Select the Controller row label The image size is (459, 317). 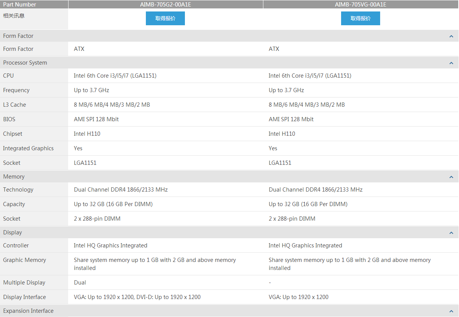[16, 245]
